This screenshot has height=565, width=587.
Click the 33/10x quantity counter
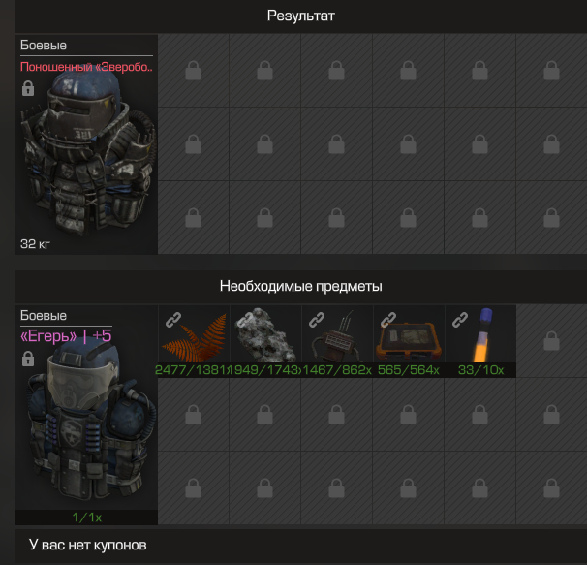pyautogui.click(x=480, y=370)
